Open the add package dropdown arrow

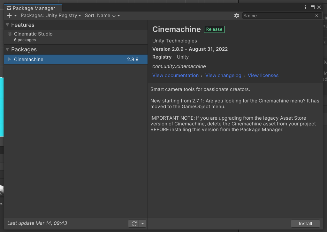pos(15,16)
